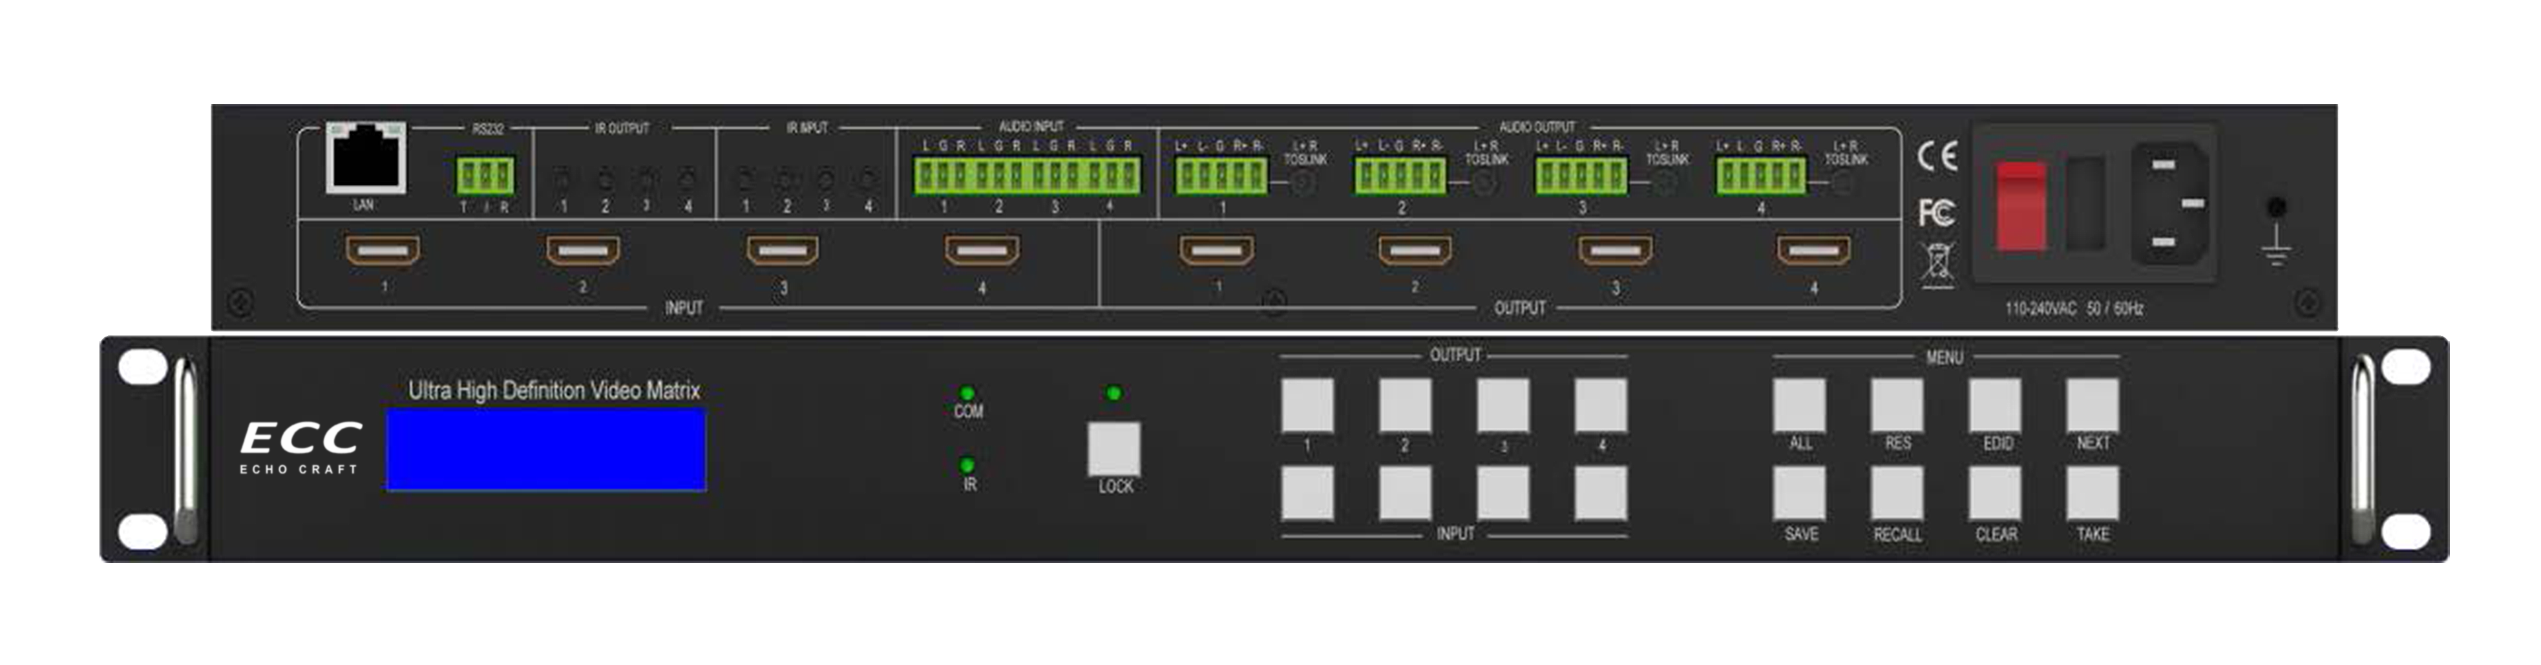
Task: Click the COM indicator LED
Action: coord(967,394)
